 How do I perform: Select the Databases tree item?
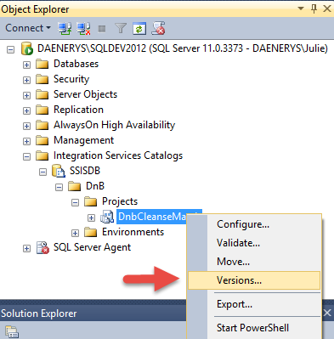pyautogui.click(x=76, y=64)
